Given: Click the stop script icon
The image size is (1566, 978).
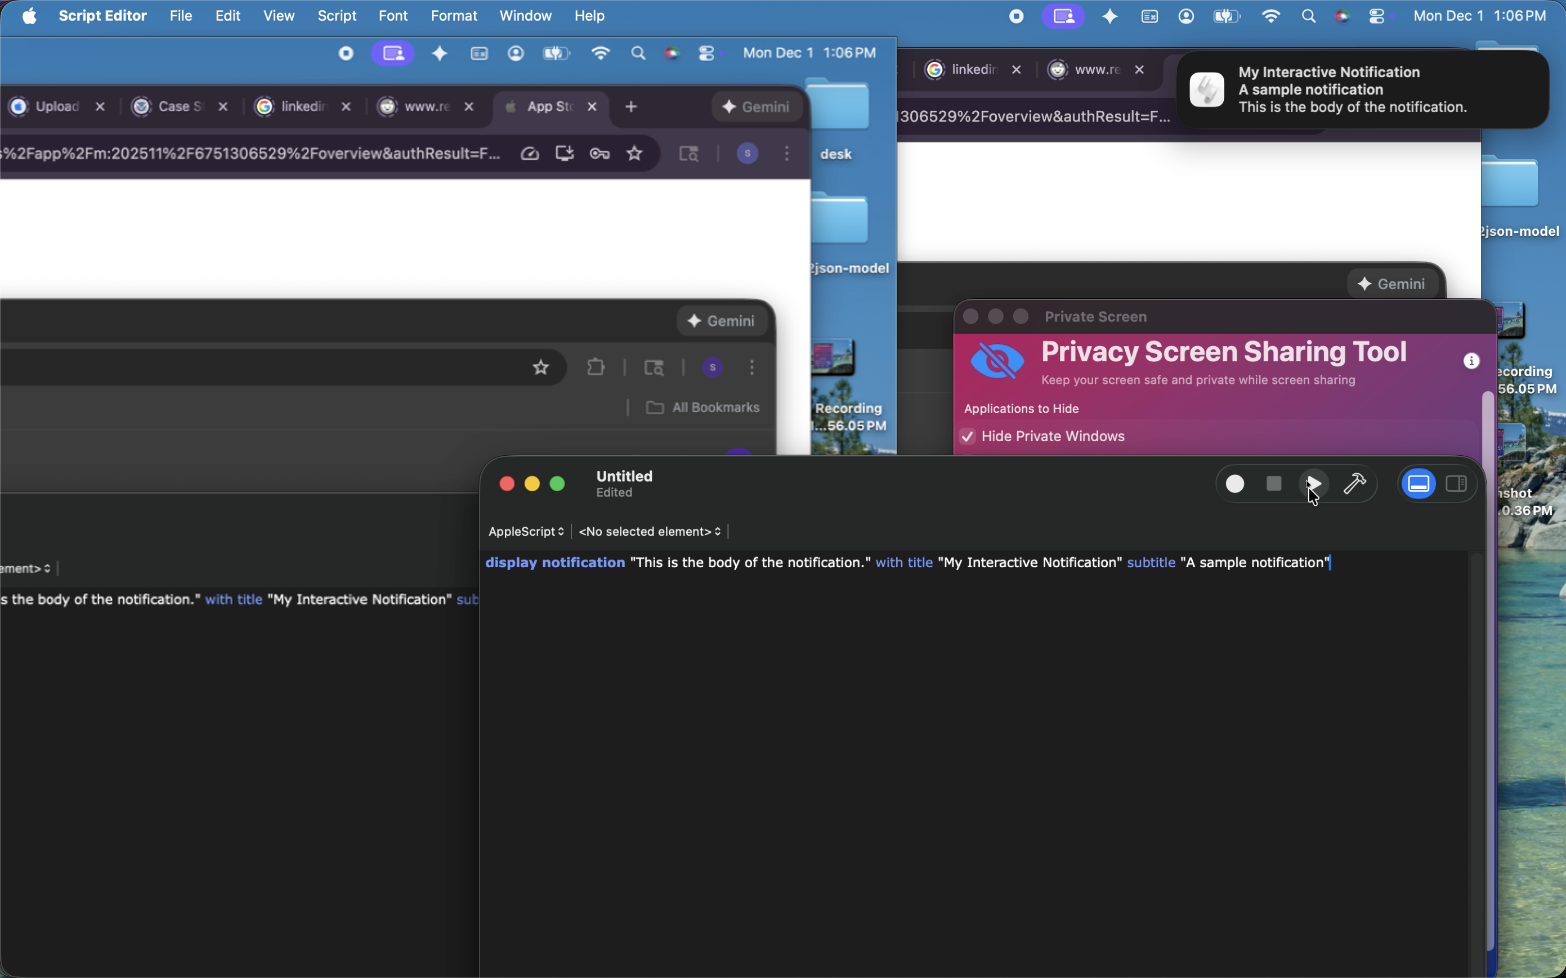Looking at the screenshot, I should pos(1273,484).
